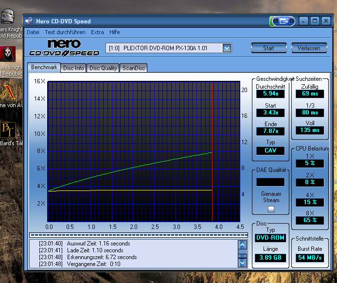Switch to the Disc Info tab

click(x=73, y=68)
